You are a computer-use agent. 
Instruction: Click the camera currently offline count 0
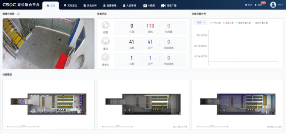click(169, 58)
